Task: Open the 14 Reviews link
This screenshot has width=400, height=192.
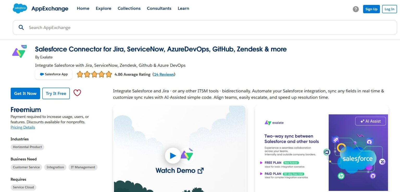Action: click(x=164, y=74)
